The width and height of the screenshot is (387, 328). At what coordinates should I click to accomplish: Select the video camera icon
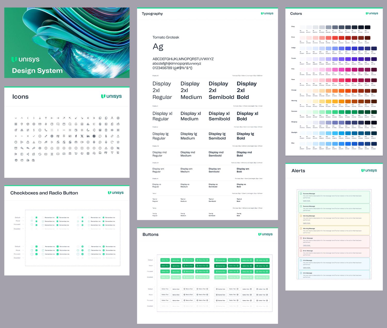(82, 142)
